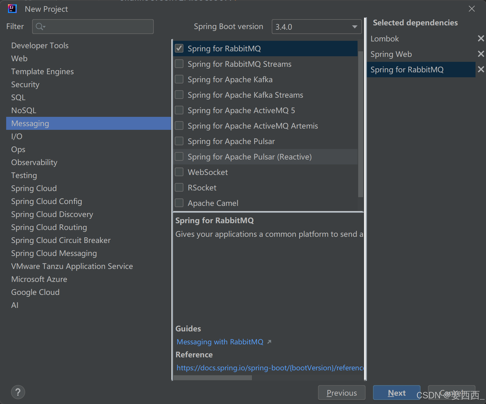Uncheck Spring for RabbitMQ checkbox
Screen dimensions: 486x404
(x=179, y=48)
